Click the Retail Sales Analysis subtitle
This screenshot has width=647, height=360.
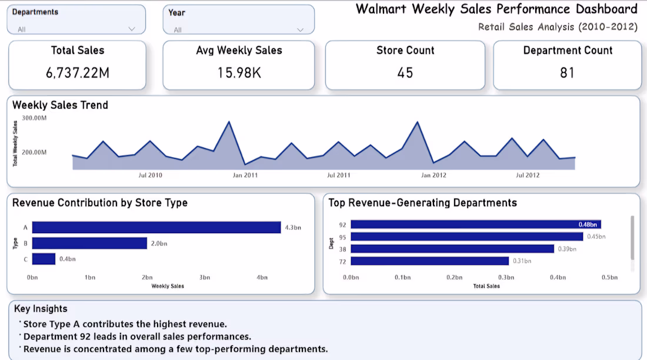coord(558,27)
